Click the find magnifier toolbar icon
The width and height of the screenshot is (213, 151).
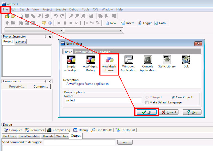point(71,16)
